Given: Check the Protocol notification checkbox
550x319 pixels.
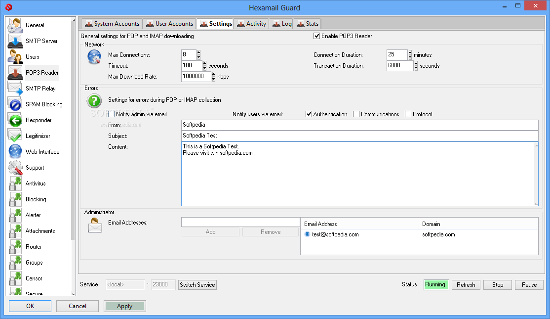Looking at the screenshot, I should coord(408,114).
